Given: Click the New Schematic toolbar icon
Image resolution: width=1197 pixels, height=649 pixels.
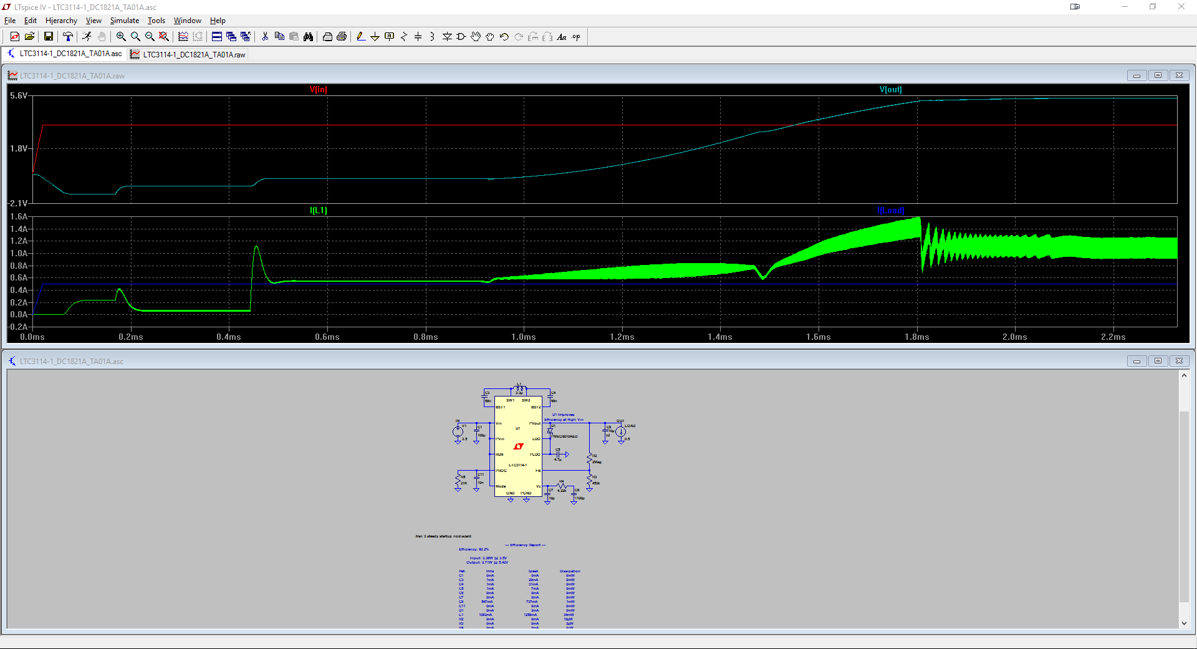Looking at the screenshot, I should 15,37.
